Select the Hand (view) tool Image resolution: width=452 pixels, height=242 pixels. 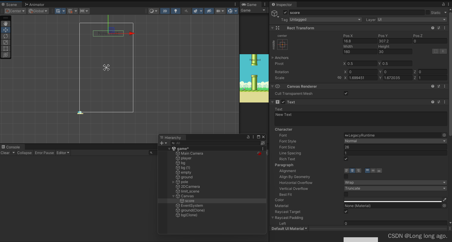point(6,24)
